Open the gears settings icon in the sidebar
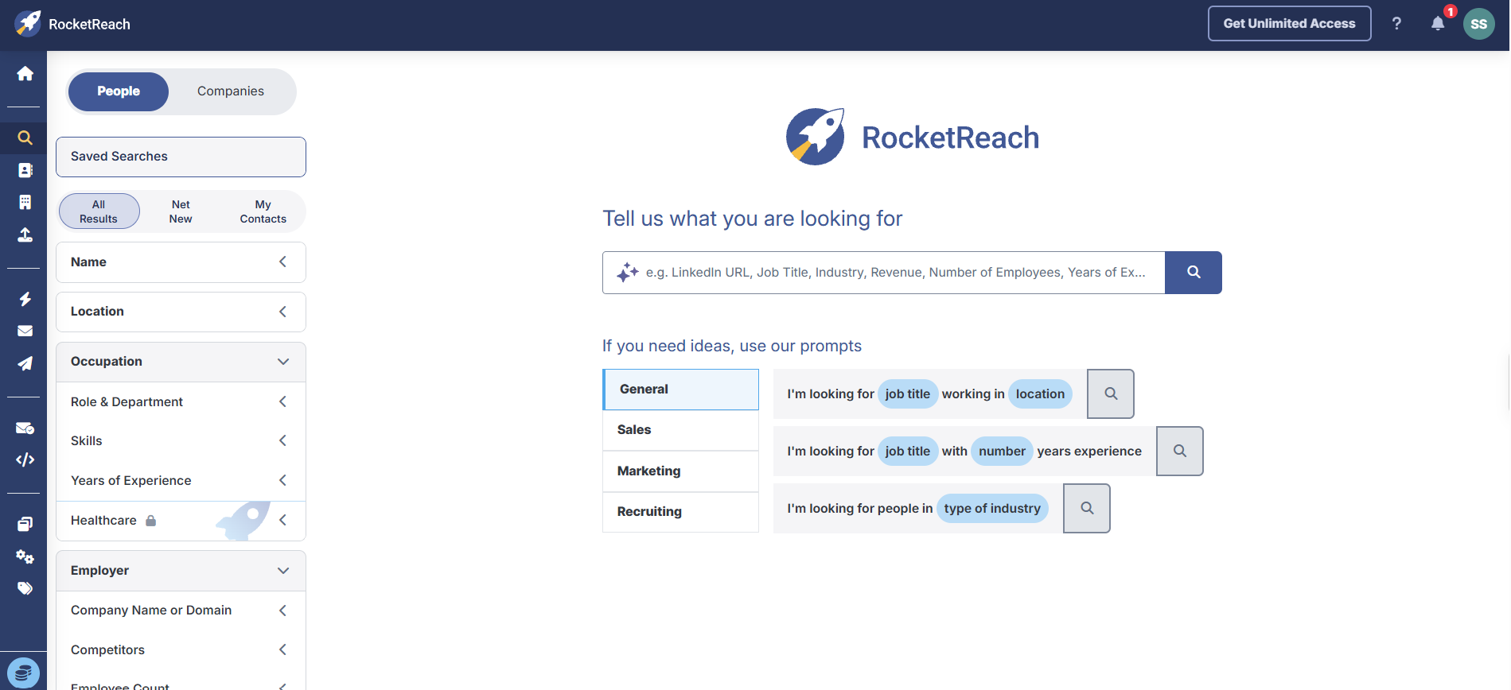Viewport: 1511px width, 690px height. pyautogui.click(x=25, y=556)
